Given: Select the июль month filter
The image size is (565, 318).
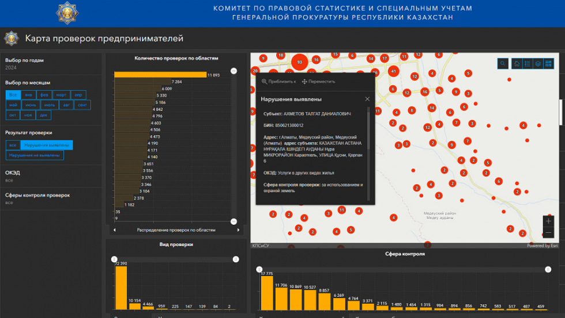Looking at the screenshot, I should coord(49,105).
